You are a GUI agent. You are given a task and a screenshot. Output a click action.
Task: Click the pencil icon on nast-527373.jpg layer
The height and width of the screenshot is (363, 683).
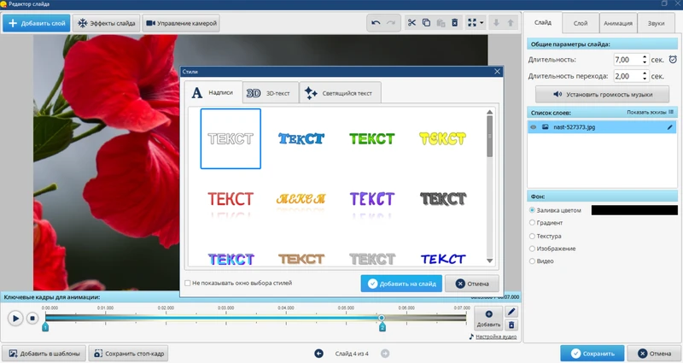(x=670, y=127)
